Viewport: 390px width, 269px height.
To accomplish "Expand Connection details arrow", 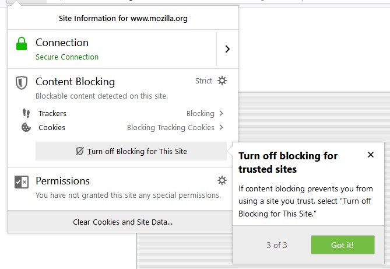I will point(227,49).
